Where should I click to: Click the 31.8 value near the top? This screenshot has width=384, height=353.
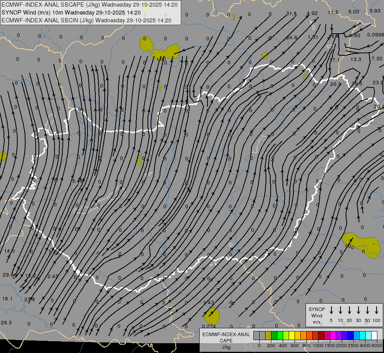[x=291, y=13]
